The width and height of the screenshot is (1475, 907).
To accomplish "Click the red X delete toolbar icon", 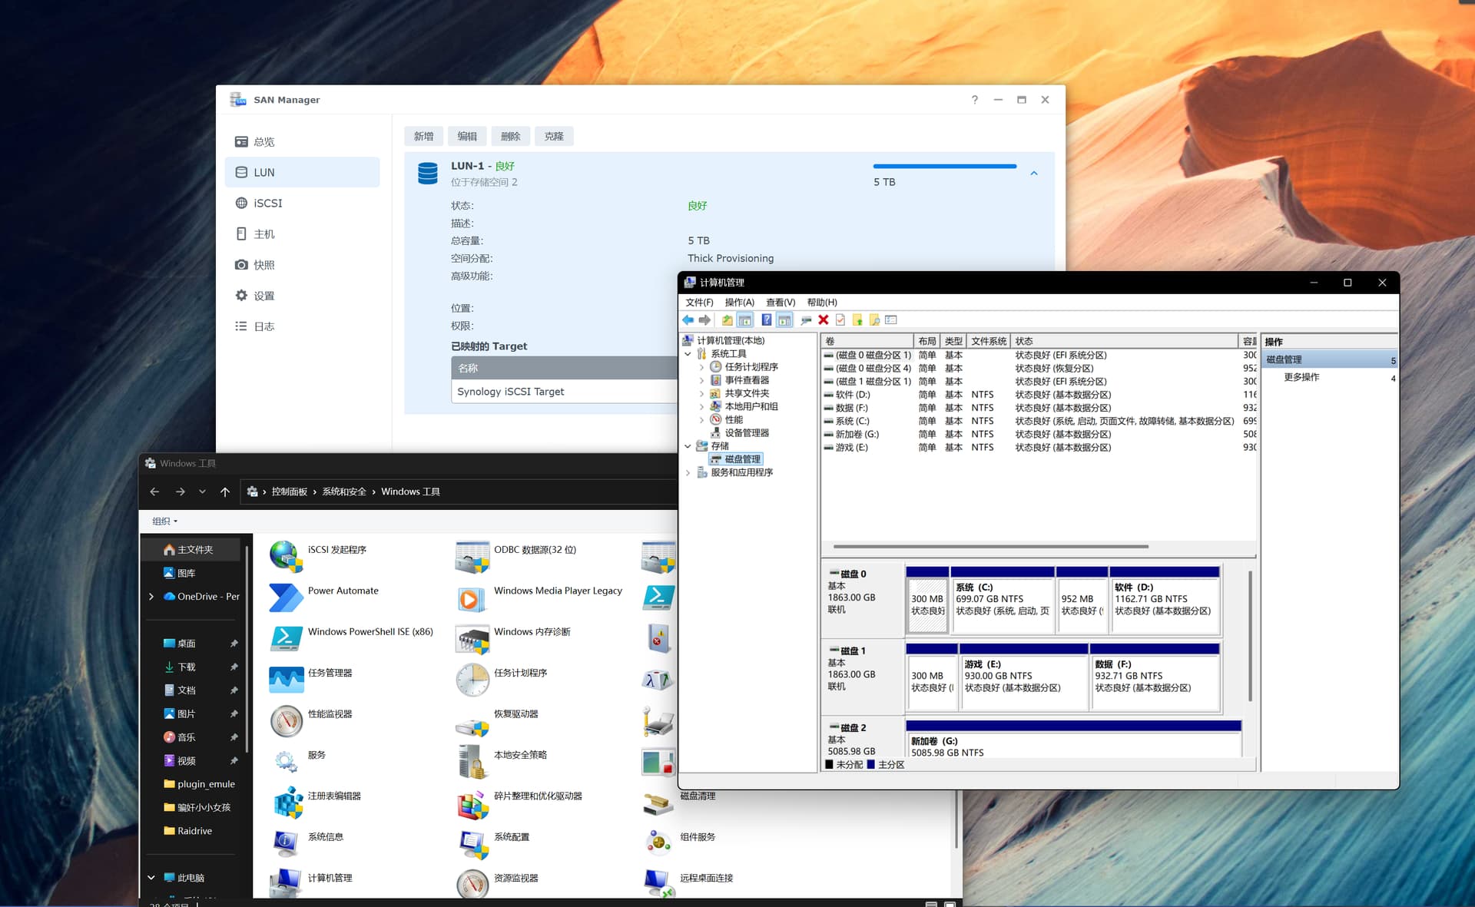I will coord(824,320).
